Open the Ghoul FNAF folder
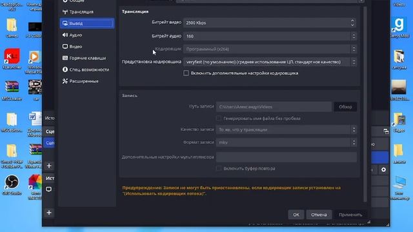 (12, 156)
